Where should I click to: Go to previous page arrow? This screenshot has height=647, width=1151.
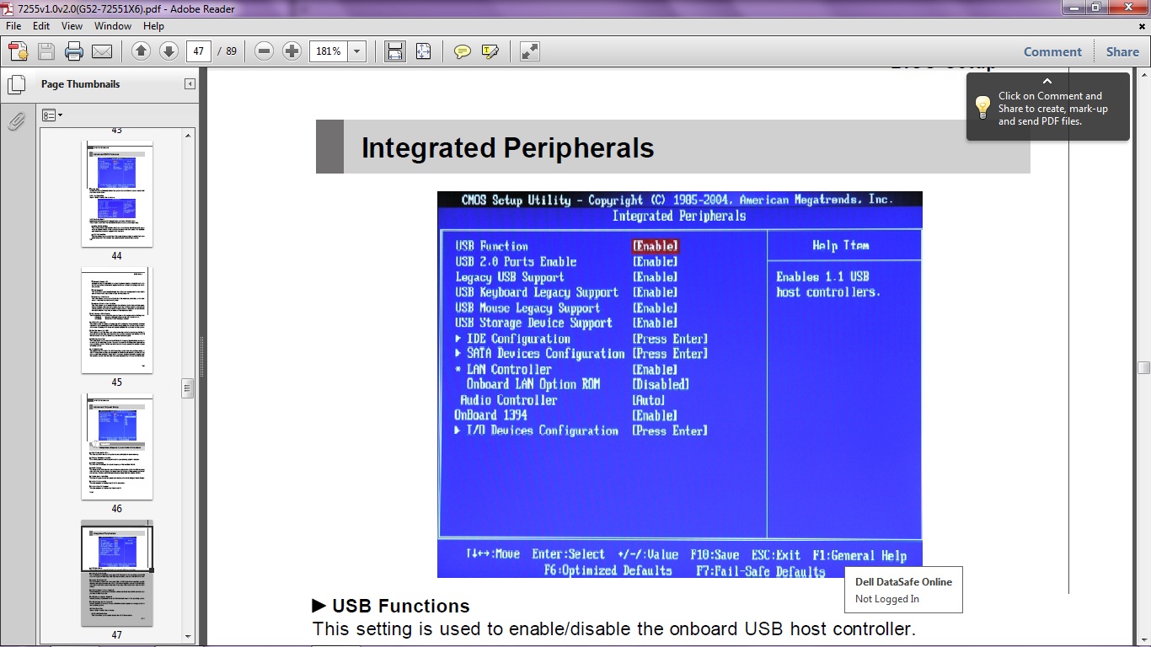point(141,51)
